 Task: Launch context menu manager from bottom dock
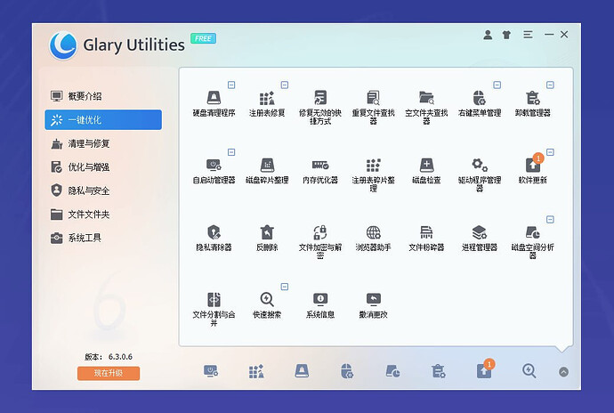pos(347,370)
